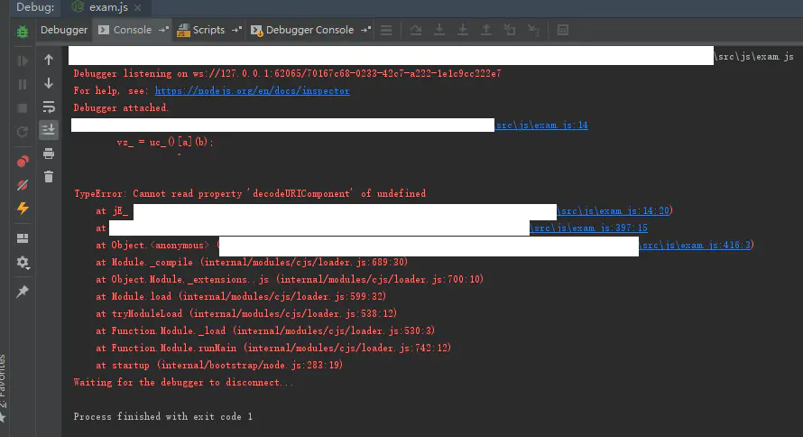Image resolution: width=803 pixels, height=437 pixels.
Task: Click the 'at tryModuleLoad' stack line
Action: pyautogui.click(x=246, y=313)
